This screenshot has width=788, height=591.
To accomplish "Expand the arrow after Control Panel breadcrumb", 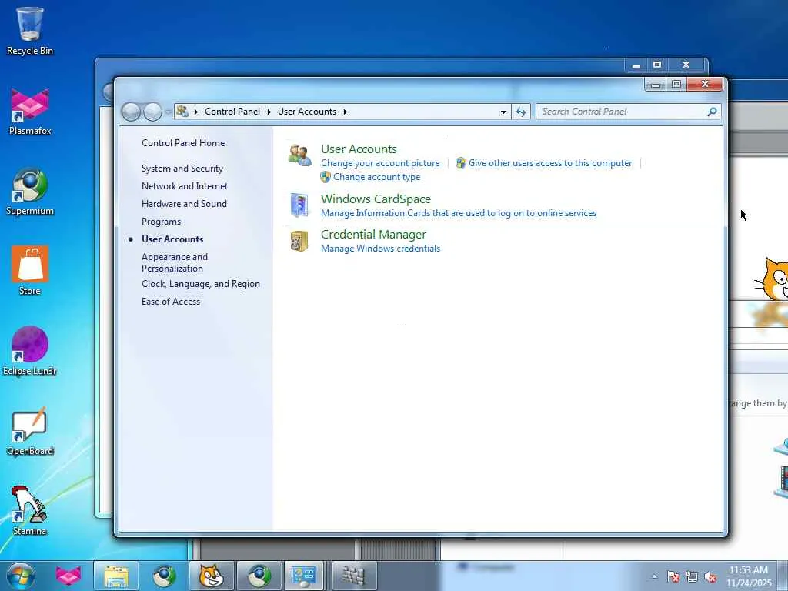I will [x=269, y=112].
